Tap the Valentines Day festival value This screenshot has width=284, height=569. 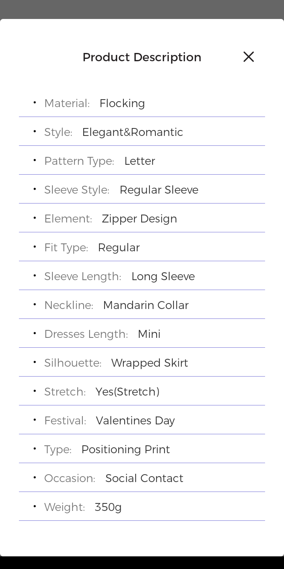pos(135,420)
